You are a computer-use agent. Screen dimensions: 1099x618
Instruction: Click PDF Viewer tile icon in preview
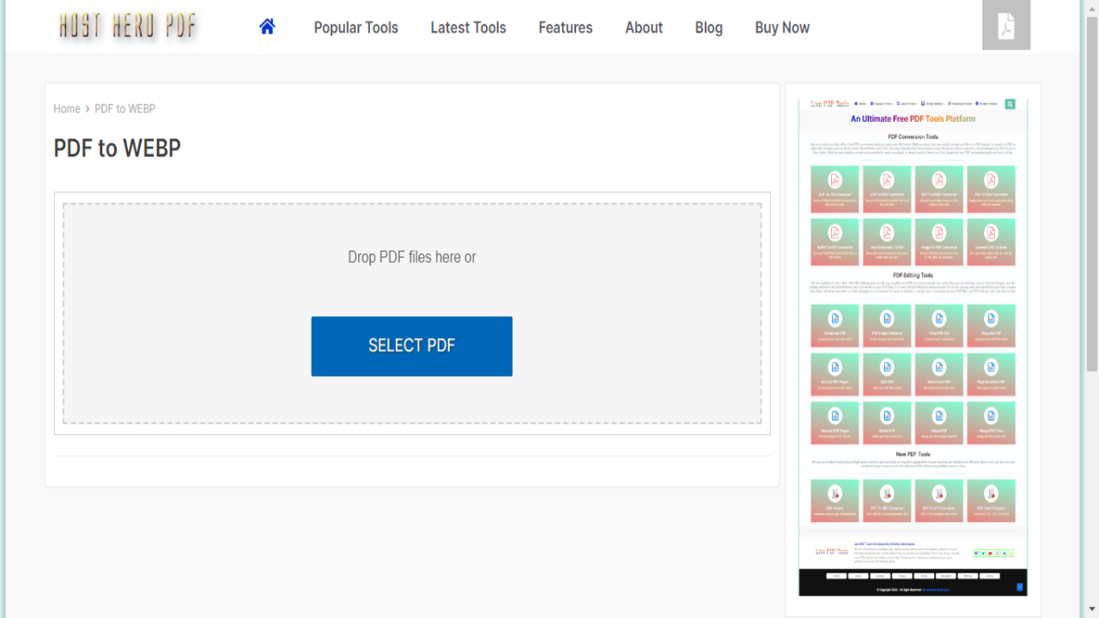(x=835, y=494)
